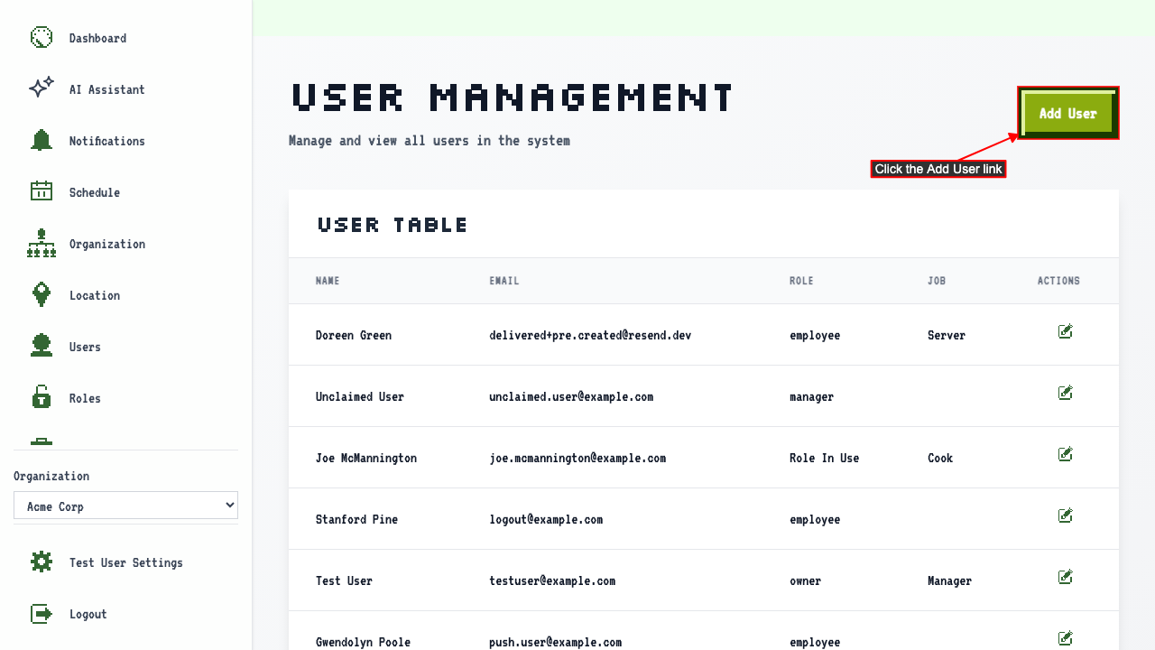Image resolution: width=1155 pixels, height=650 pixels.
Task: Click the ROLE column header
Action: click(x=801, y=281)
